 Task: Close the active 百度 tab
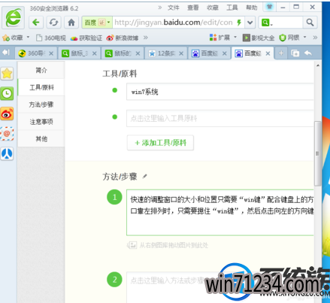pyautogui.click(x=268, y=53)
